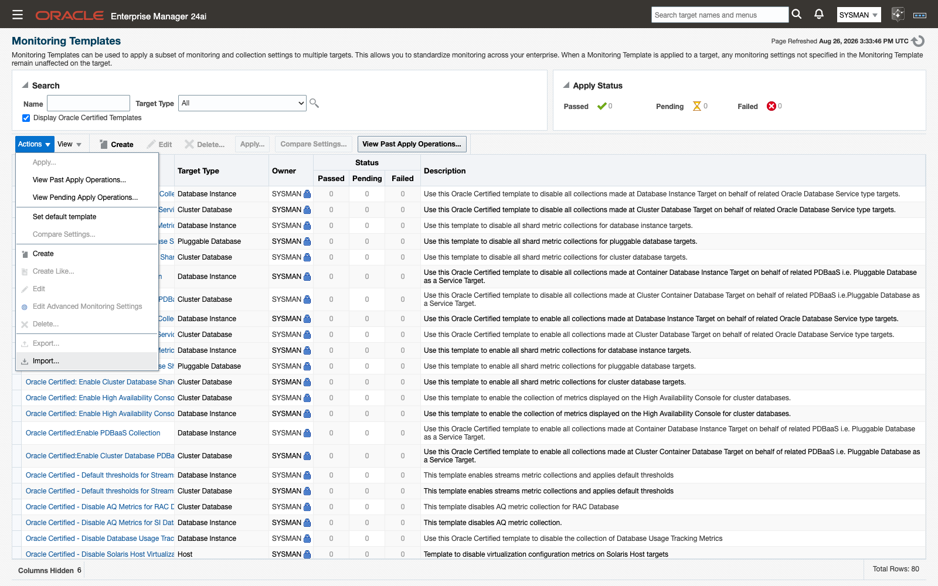Viewport: 938px width, 586px height.
Task: Click the Edit pencil icon in toolbar
Action: click(151, 144)
